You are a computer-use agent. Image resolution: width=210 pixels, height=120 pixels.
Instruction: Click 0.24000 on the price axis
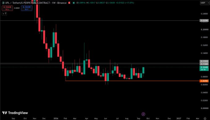click(204, 14)
